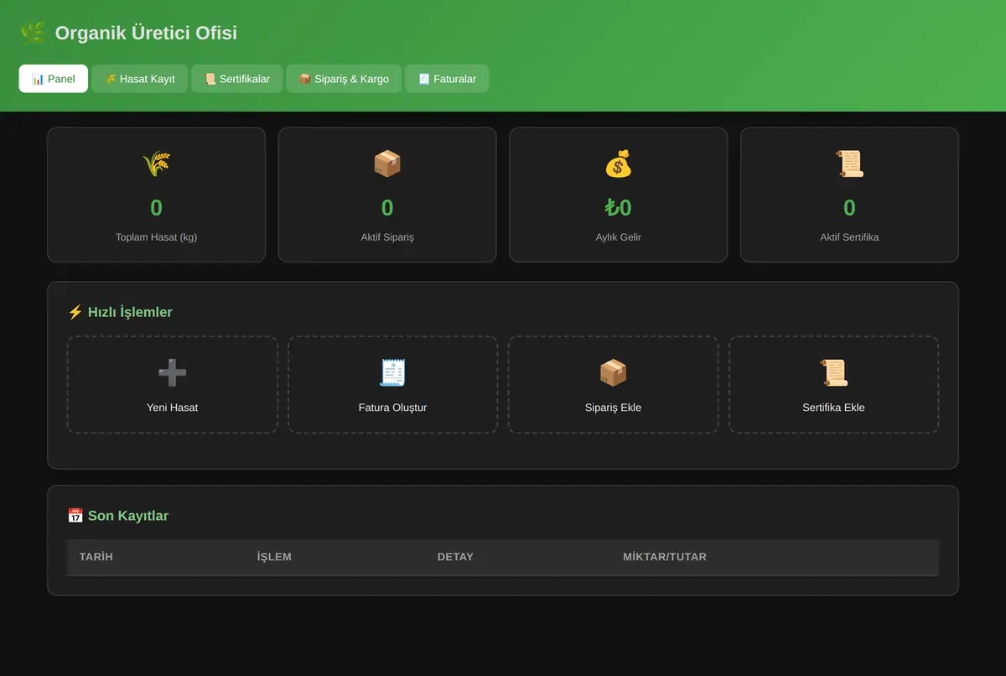Click the money bag icon above Aylık Gelir
The height and width of the screenshot is (676, 1006).
click(x=618, y=164)
